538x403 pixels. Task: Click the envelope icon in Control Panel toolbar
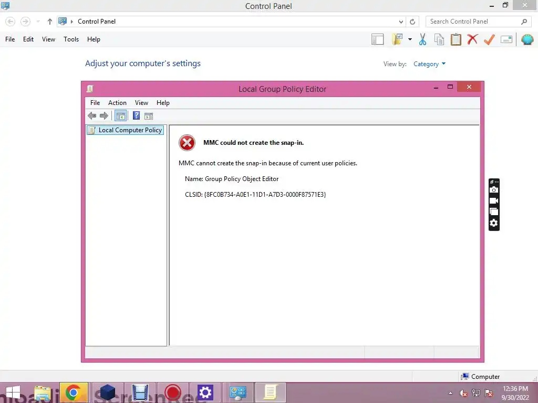tap(506, 39)
